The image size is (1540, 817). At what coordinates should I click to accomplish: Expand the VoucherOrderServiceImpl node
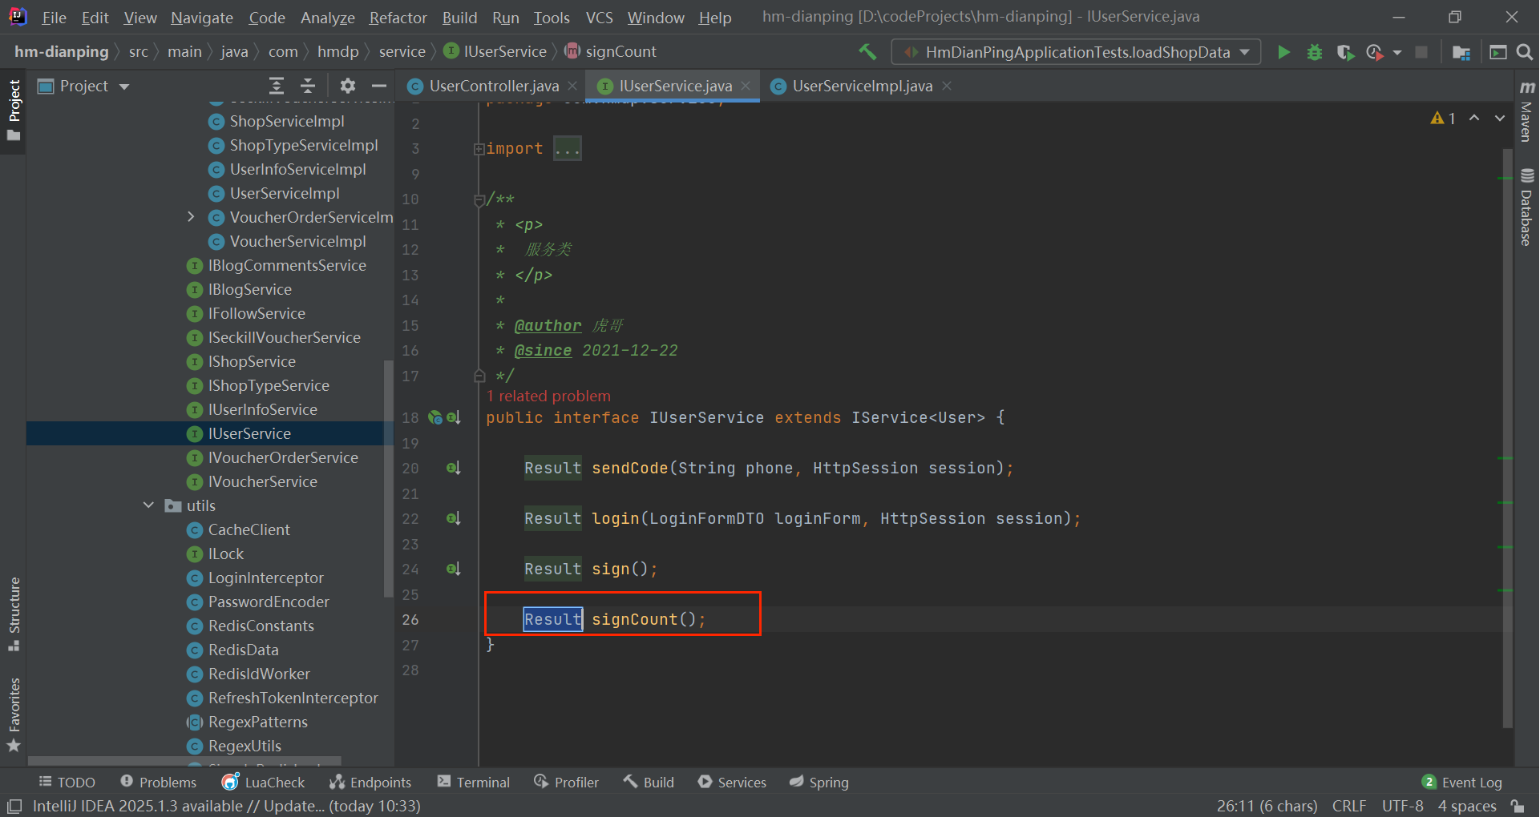pos(191,217)
